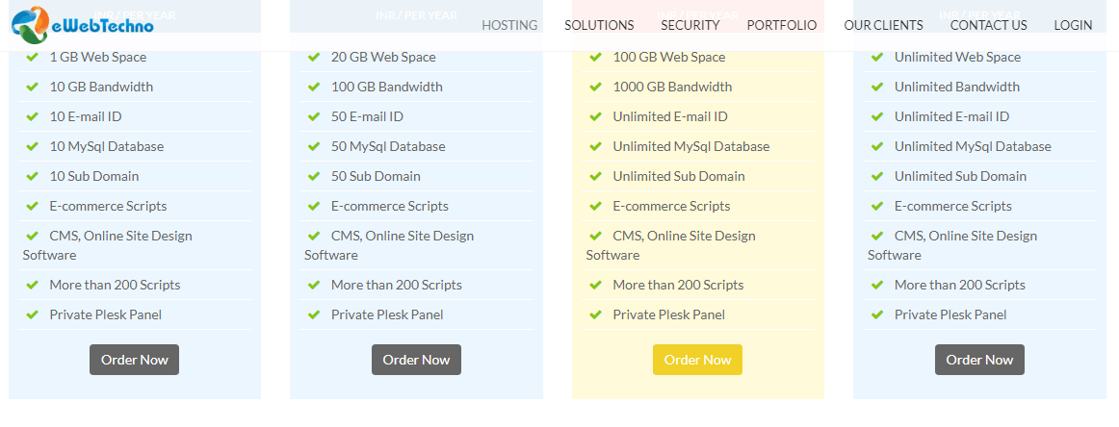Image resolution: width=1119 pixels, height=427 pixels.
Task: Select "More than 200 Scripts" in the yellow plan
Action: click(678, 285)
